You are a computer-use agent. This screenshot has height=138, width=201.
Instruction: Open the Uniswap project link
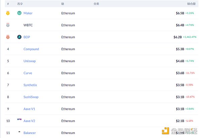coord(29,61)
